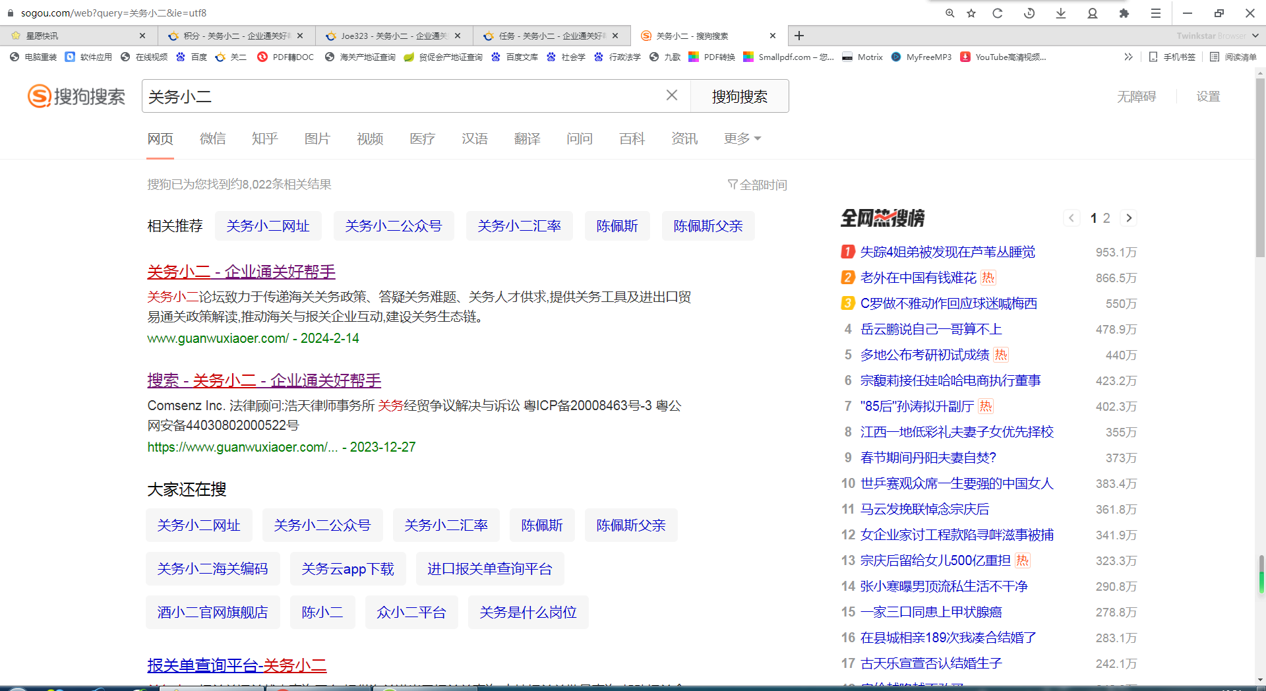This screenshot has width=1266, height=691.
Task: Select the 视频 search category
Action: [370, 138]
